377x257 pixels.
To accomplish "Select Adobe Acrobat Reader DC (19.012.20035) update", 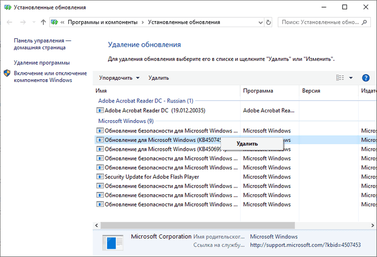I will (x=155, y=110).
